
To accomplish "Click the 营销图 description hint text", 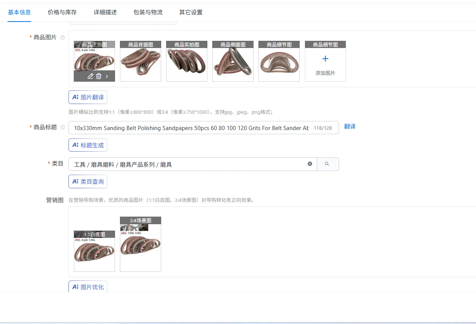I will [x=162, y=200].
